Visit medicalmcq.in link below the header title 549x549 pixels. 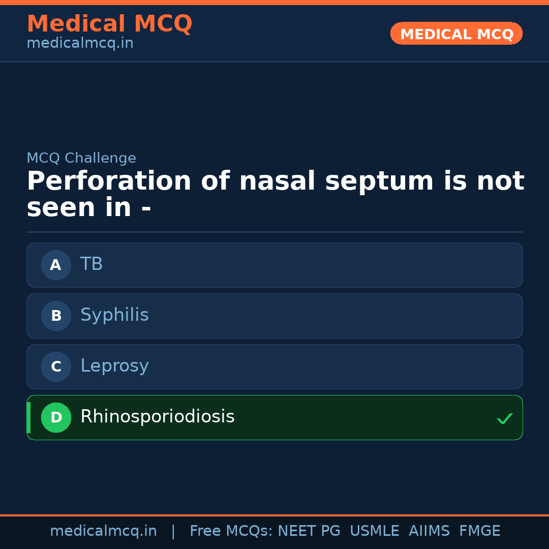[80, 44]
